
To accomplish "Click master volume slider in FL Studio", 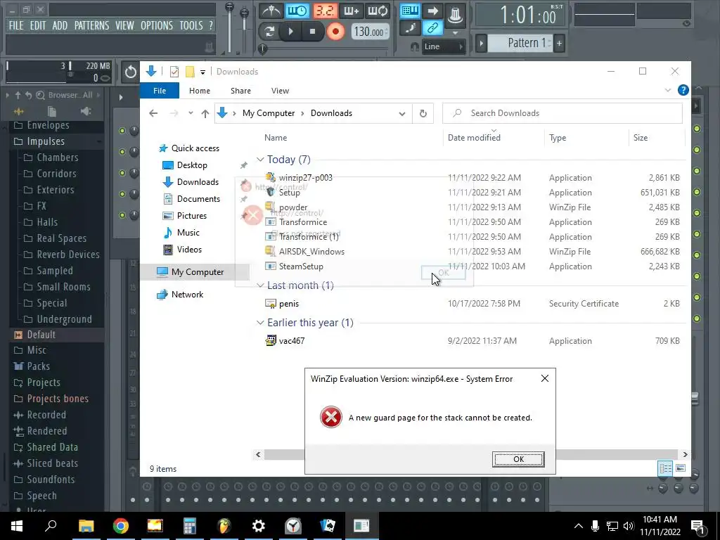I will [x=229, y=27].
